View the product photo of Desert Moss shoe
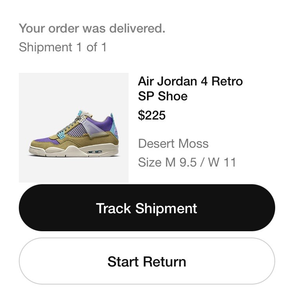This screenshot has width=294, height=301. tap(74, 133)
